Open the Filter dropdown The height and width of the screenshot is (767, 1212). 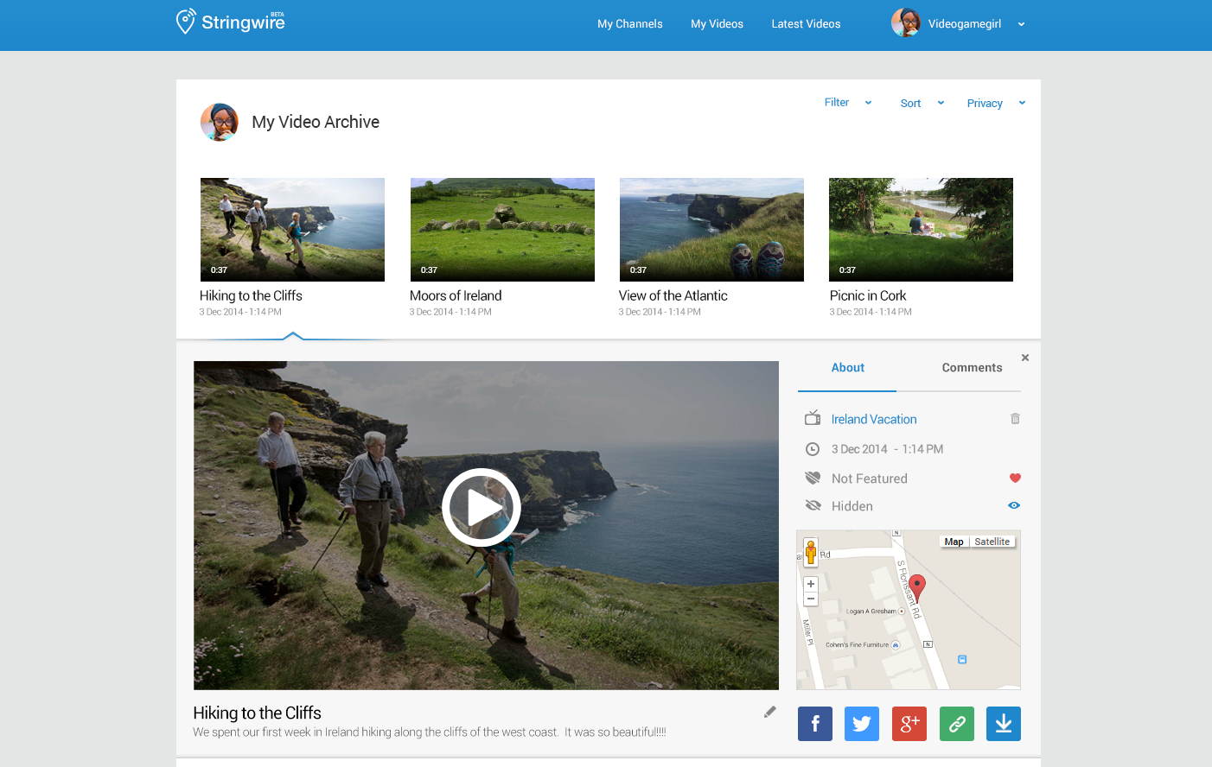[x=847, y=103]
